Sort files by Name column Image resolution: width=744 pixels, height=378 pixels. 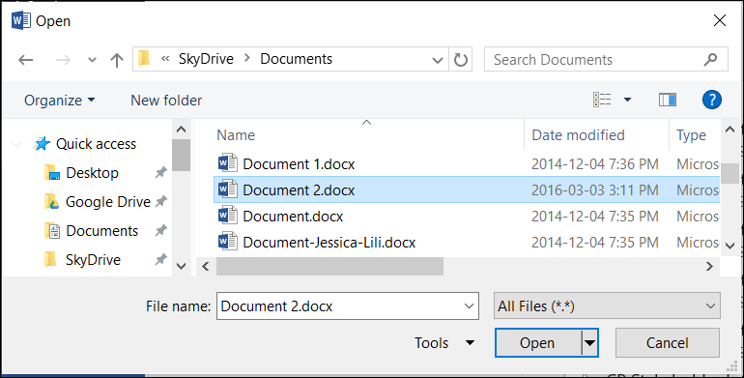pyautogui.click(x=236, y=135)
